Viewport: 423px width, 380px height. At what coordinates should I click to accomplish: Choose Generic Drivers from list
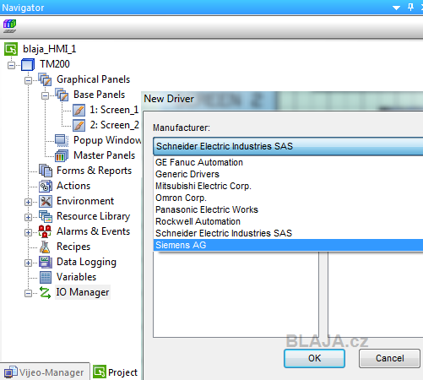[288, 174]
